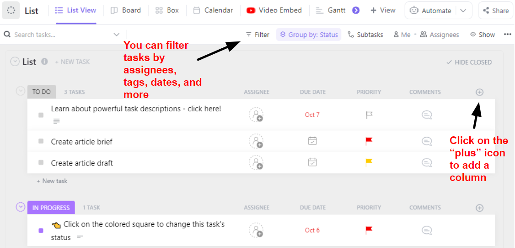Assign someone to 'Learn about powerful task descriptions' task
This screenshot has height=248, width=515.
256,115
